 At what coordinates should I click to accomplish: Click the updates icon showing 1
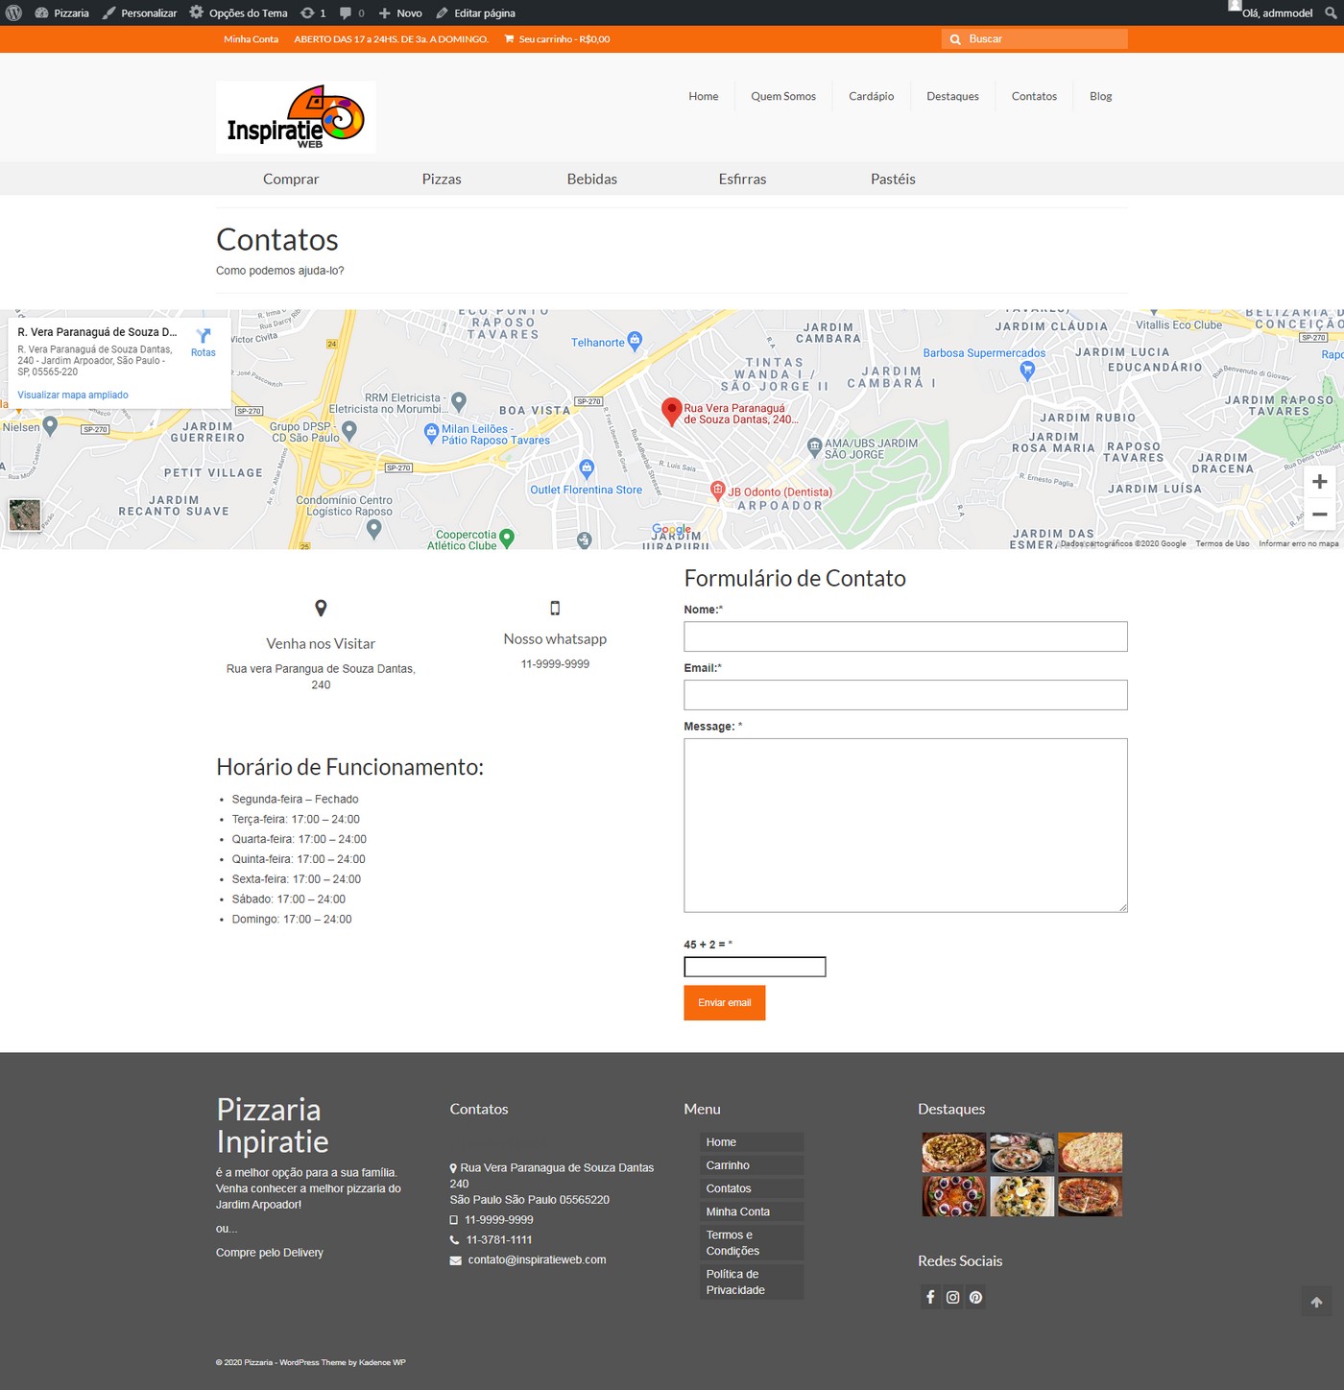313,12
